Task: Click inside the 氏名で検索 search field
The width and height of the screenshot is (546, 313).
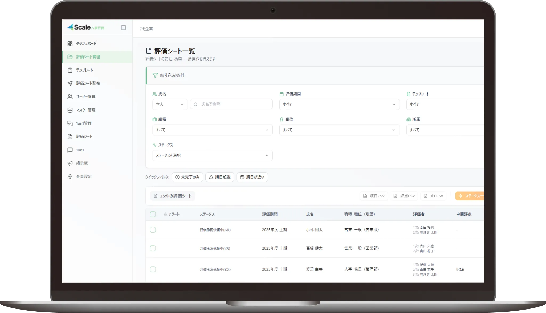Action: pos(231,104)
